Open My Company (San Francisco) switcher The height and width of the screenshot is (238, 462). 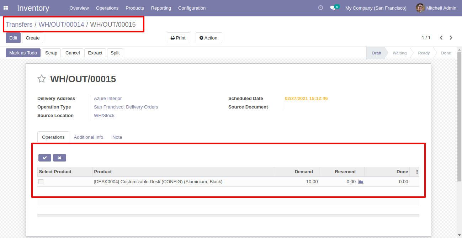coord(376,8)
